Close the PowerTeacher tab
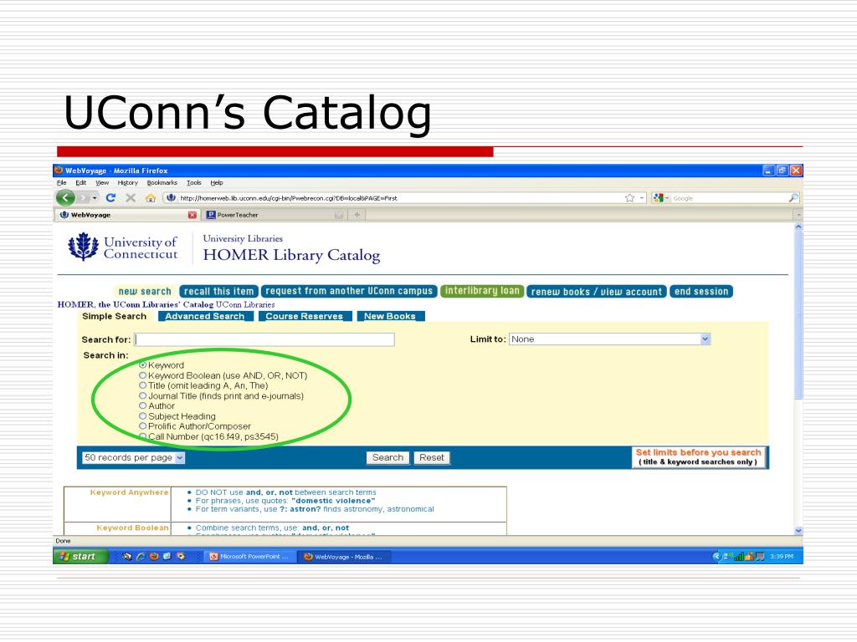The image size is (857, 642). [x=339, y=215]
